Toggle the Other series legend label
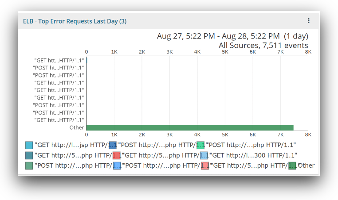Viewport: 338px width, 200px height. [307, 166]
